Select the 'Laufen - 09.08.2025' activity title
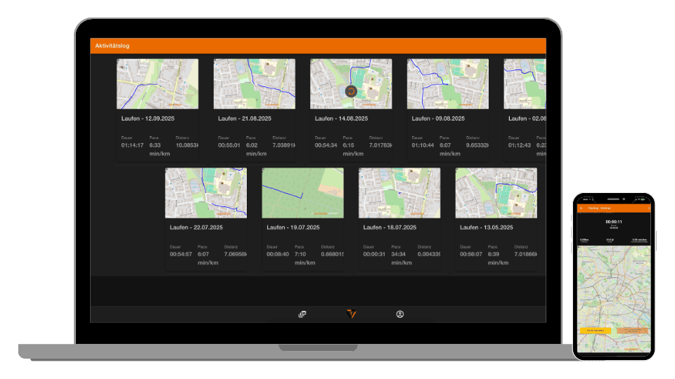Image resolution: width=675 pixels, height=379 pixels. pos(438,119)
